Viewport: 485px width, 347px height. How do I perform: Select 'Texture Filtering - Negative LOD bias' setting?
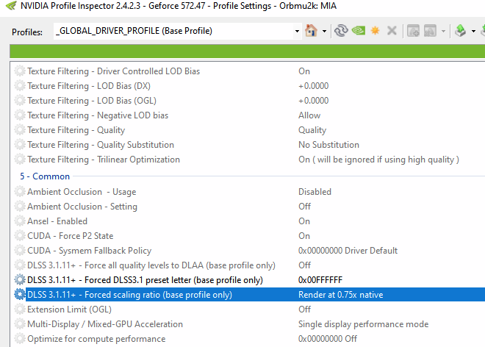coord(98,115)
